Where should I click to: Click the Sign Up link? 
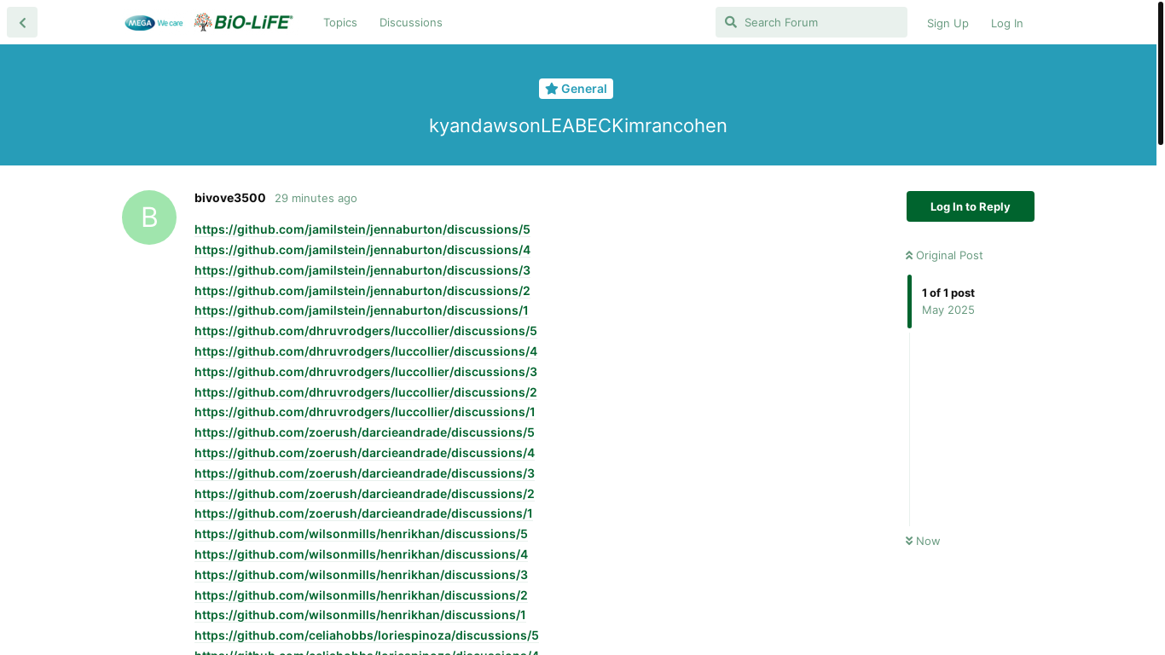click(948, 23)
